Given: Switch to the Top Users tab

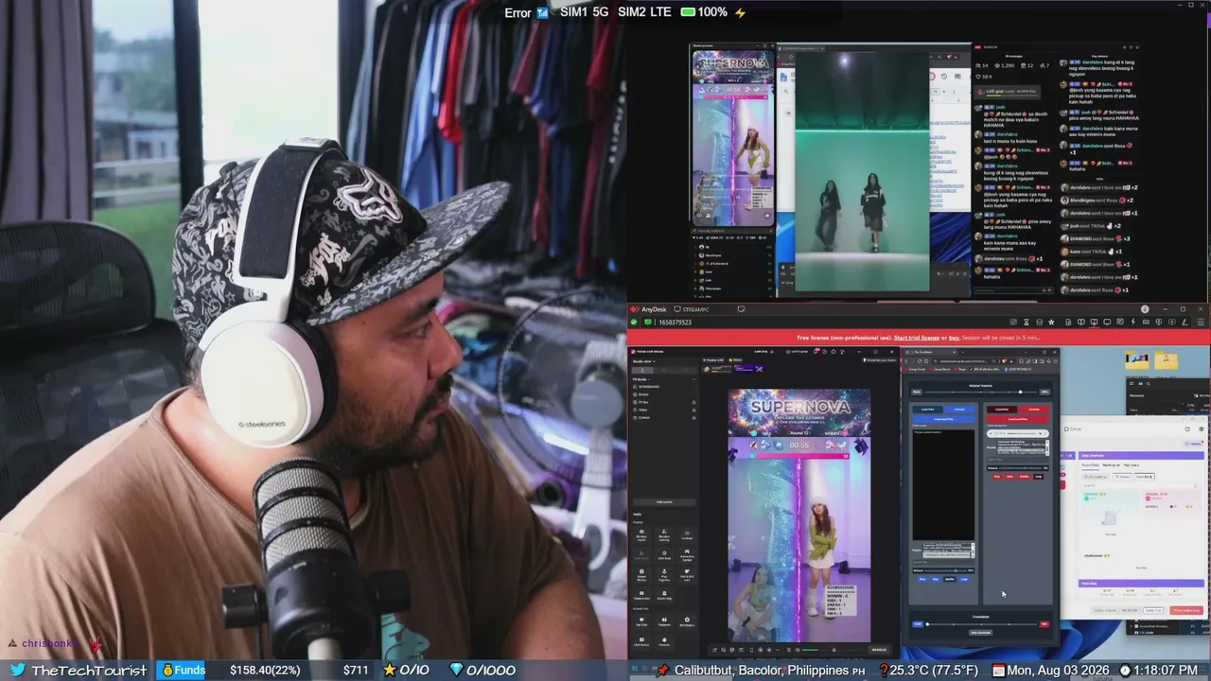Looking at the screenshot, I should click(1131, 464).
